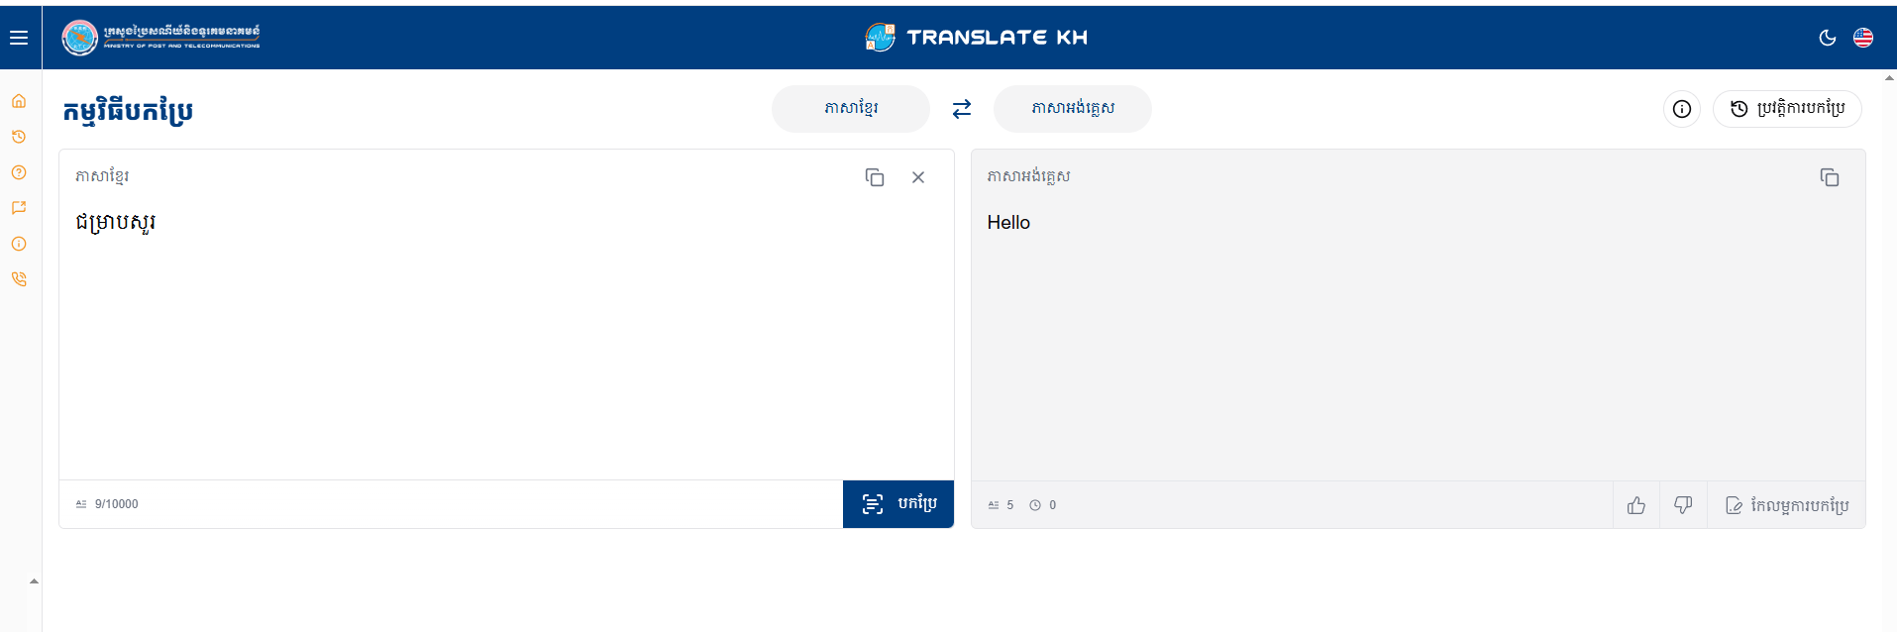The width and height of the screenshot is (1897, 632).
Task: Click the info circle button near history
Action: 1682,109
